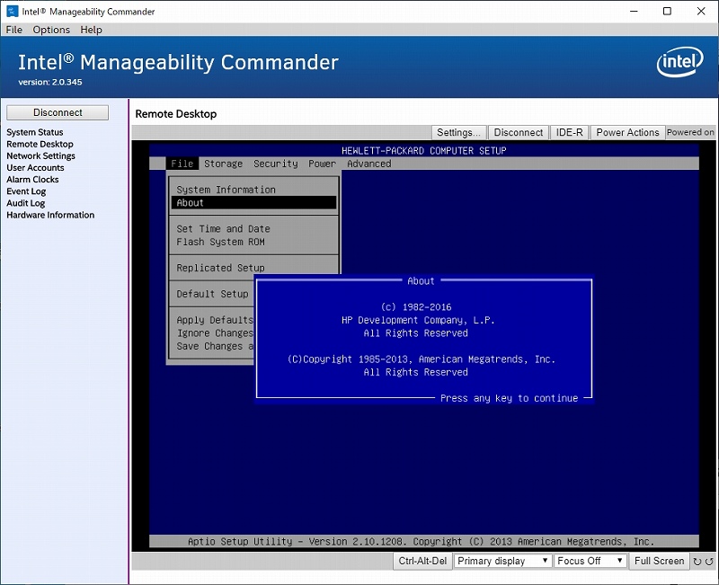Open Remote Desktop in the sidebar

(40, 144)
